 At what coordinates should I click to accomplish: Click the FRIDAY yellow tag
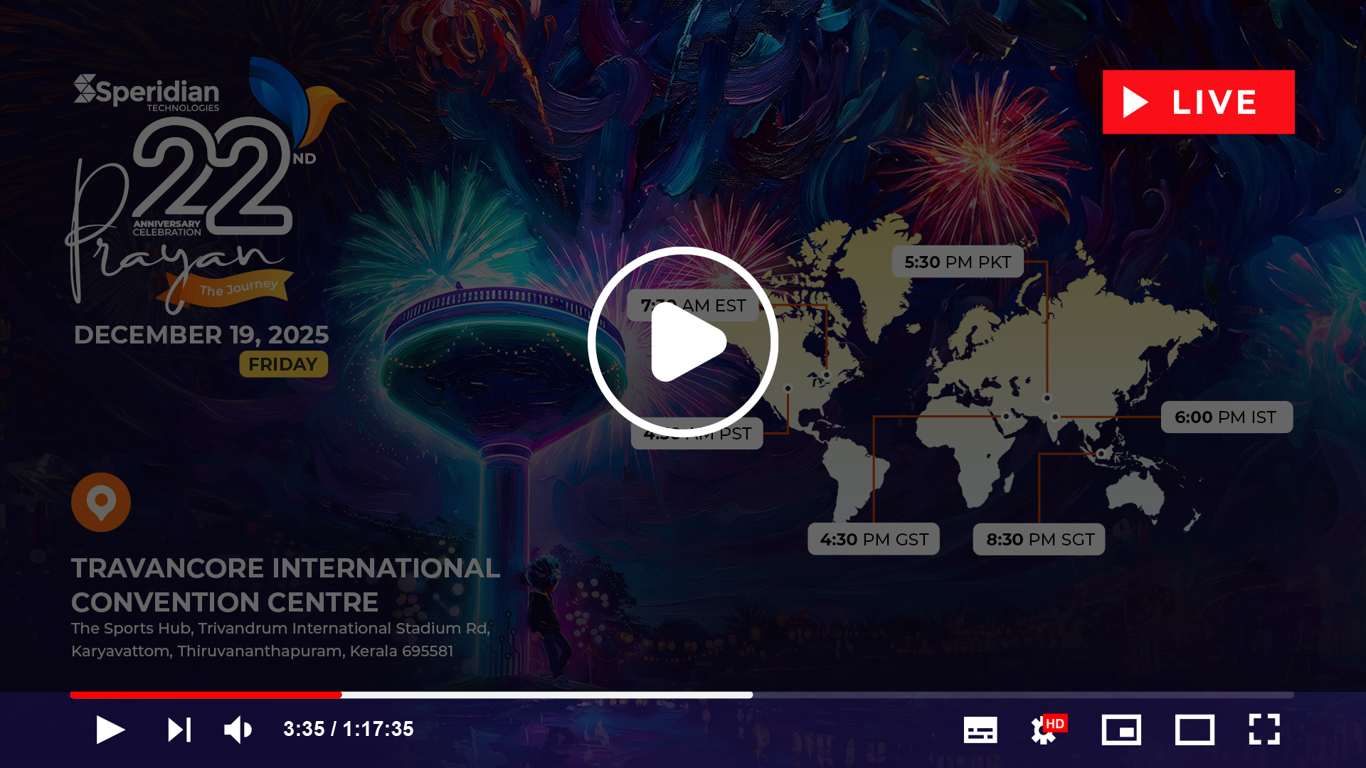283,364
